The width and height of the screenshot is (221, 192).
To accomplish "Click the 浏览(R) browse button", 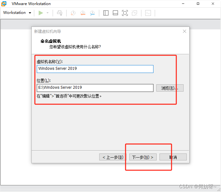I will pyautogui.click(x=170, y=88).
